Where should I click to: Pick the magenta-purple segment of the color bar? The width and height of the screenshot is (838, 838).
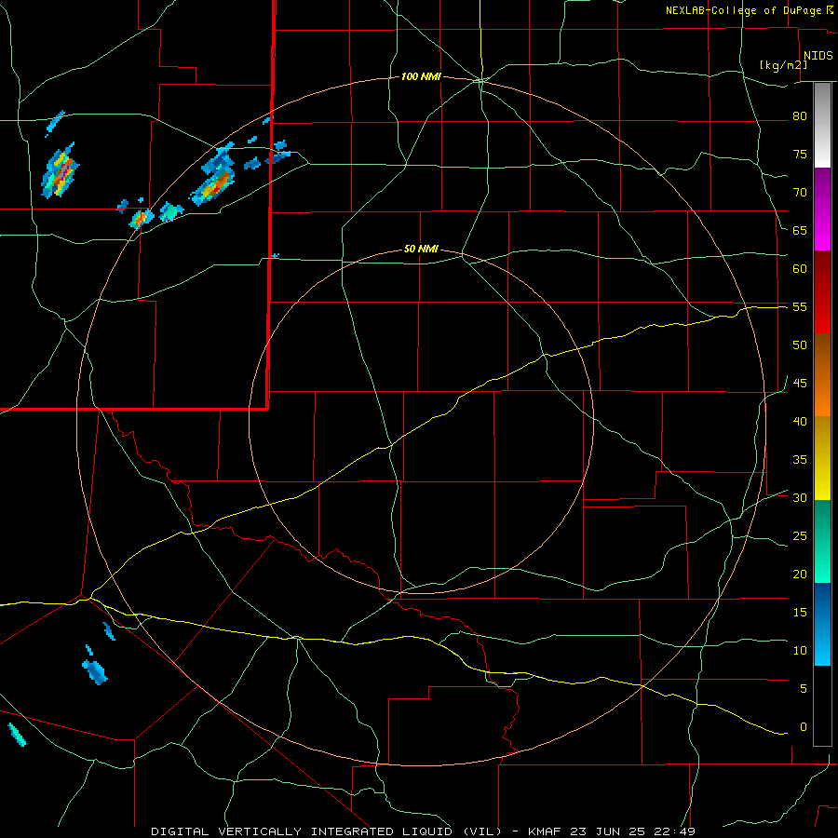pyautogui.click(x=822, y=209)
